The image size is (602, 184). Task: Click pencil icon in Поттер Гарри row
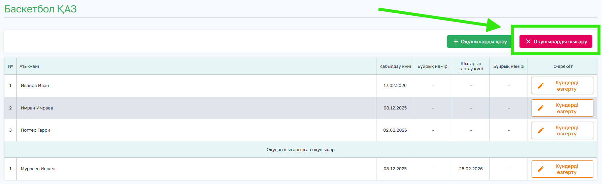[x=541, y=130]
